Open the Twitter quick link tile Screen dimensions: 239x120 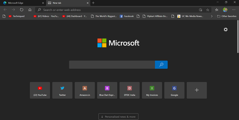pyautogui.click(x=62, y=90)
